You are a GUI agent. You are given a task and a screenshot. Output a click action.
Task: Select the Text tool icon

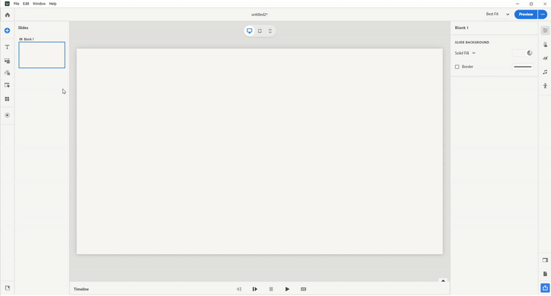click(x=8, y=47)
